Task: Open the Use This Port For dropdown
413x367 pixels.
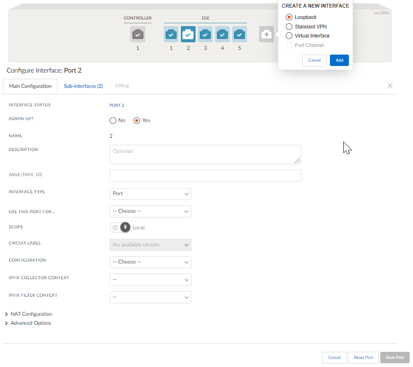Action: click(150, 211)
